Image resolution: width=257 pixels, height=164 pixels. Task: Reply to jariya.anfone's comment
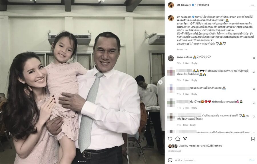194,63
